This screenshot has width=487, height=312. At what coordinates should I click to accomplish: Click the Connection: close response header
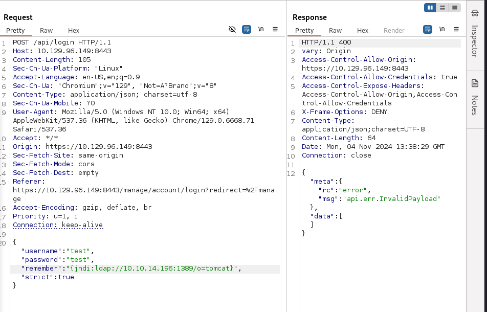click(x=337, y=155)
